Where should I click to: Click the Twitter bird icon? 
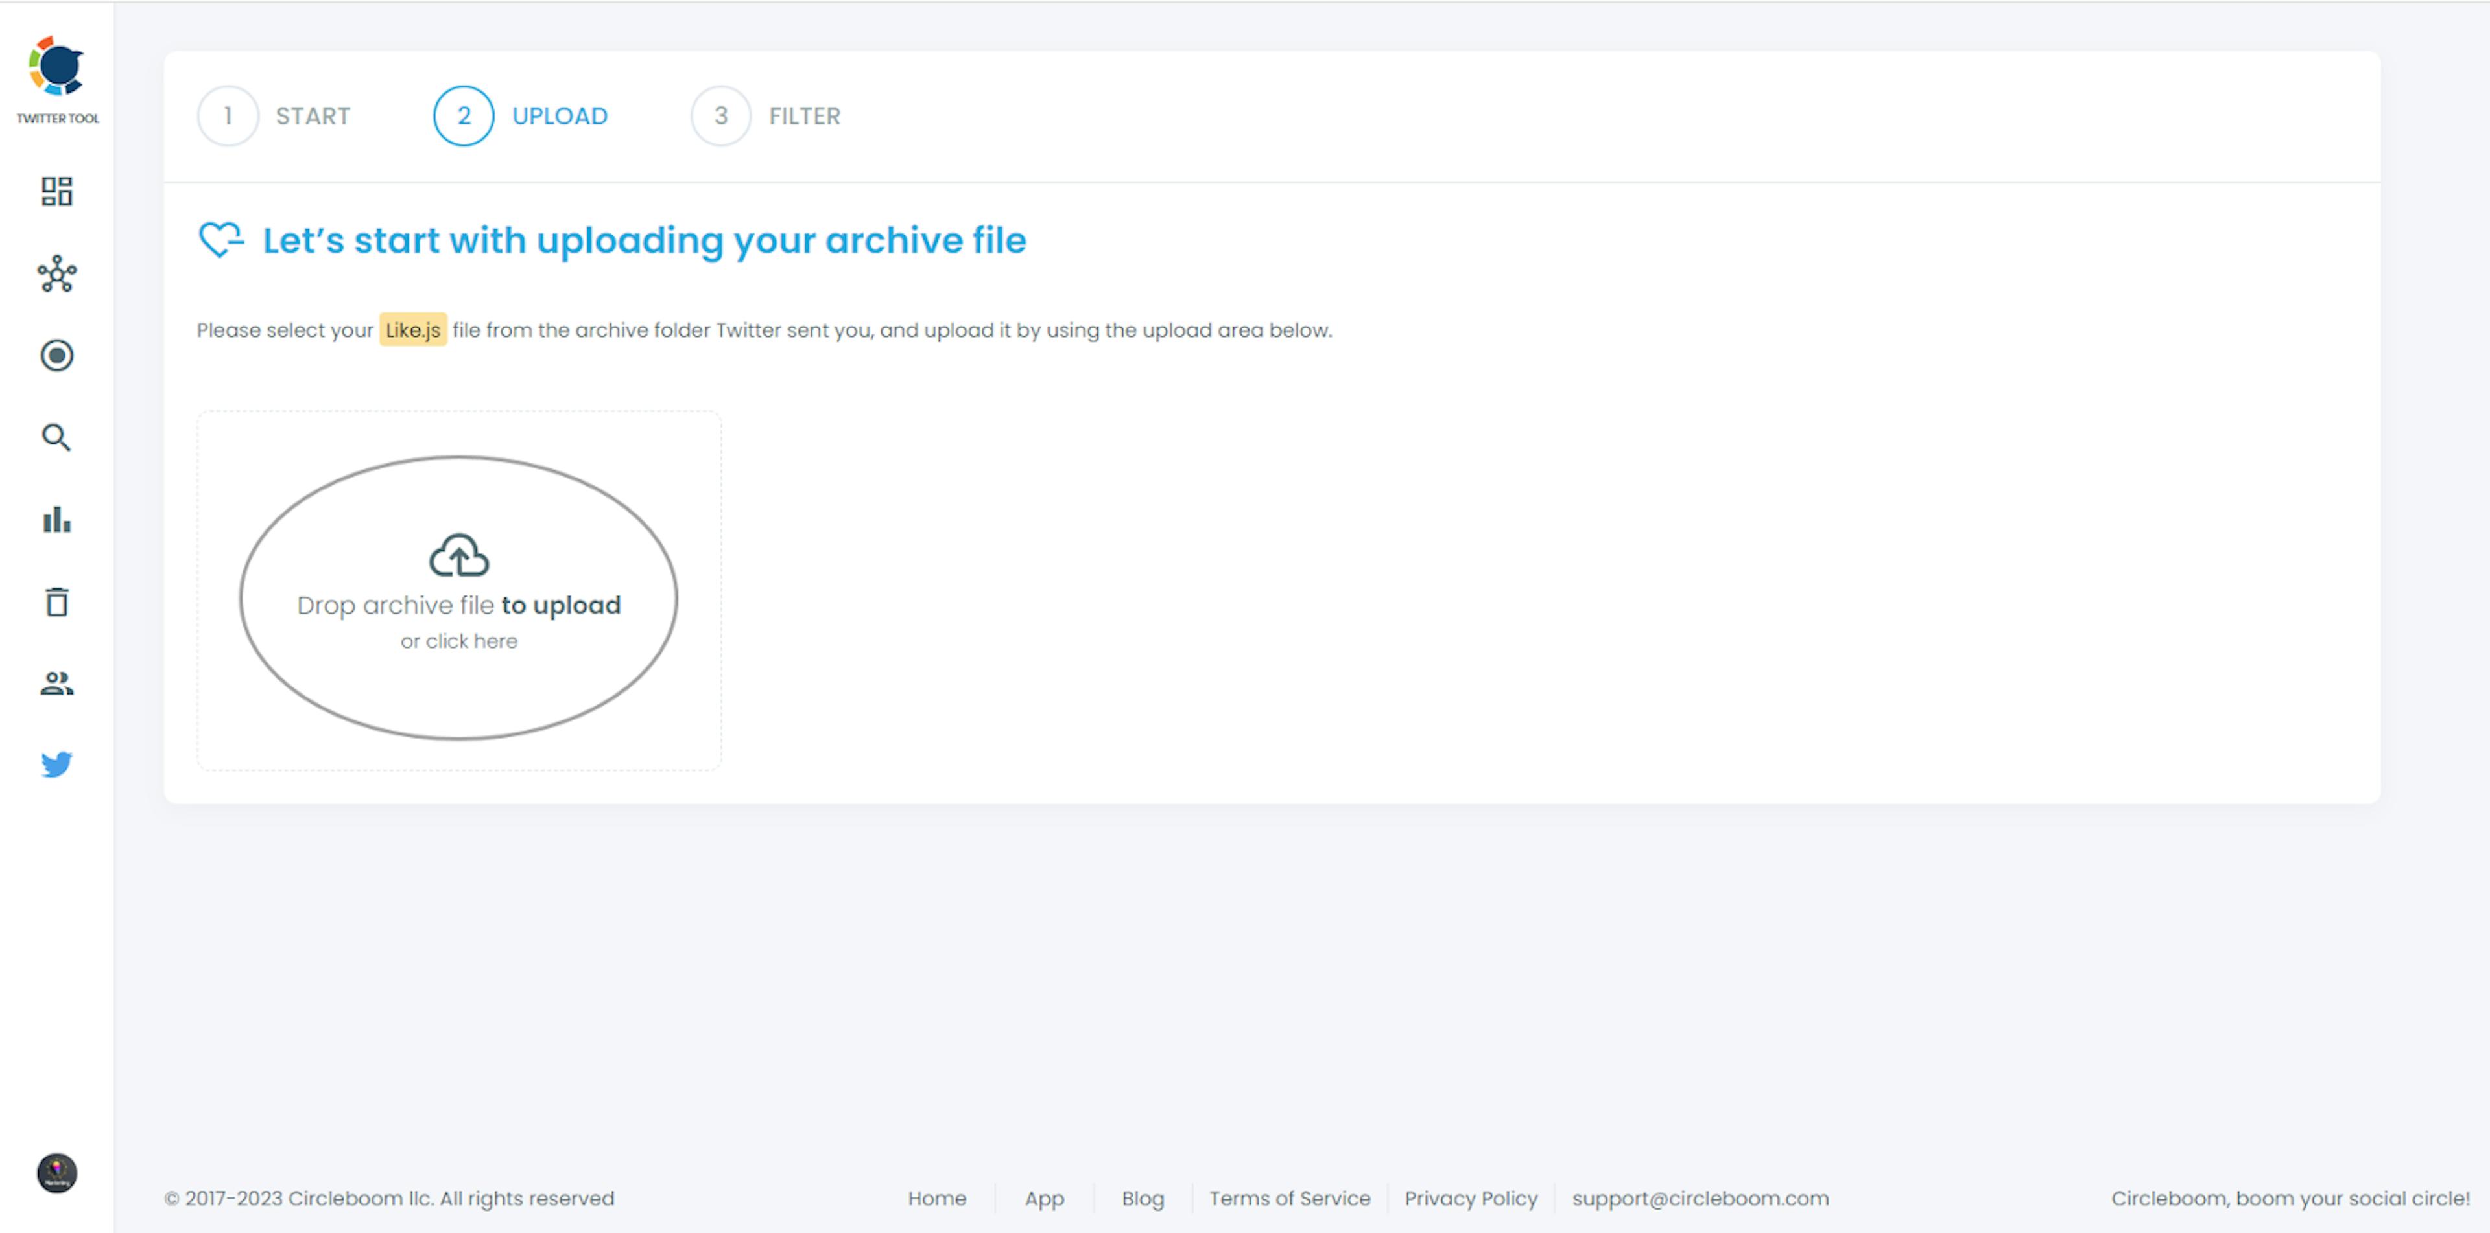[57, 763]
